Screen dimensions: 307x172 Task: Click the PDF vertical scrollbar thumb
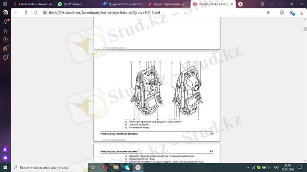point(305,29)
